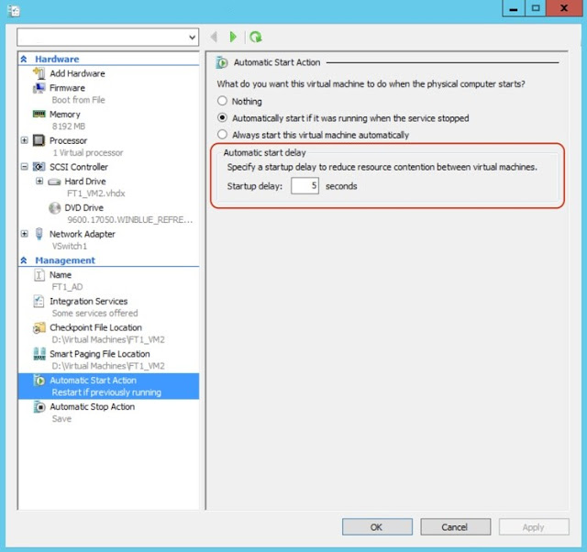Click the DVD Drive disc icon
Screen dimensions: 587x552
tap(55, 208)
